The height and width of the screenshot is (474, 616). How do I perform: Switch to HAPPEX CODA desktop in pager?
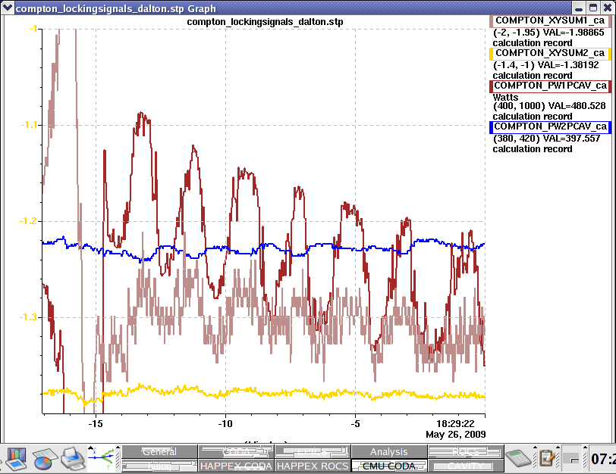point(236,466)
